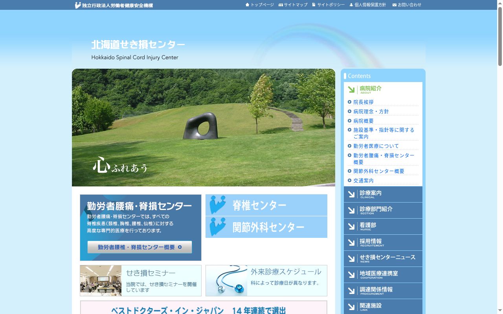This screenshot has height=314, width=503.
Task: Click the home icon beside トップページ
Action: coord(248,5)
